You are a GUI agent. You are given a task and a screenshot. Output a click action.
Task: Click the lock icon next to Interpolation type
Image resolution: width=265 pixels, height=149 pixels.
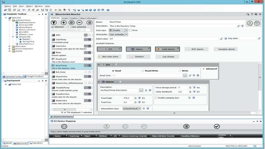143,108
